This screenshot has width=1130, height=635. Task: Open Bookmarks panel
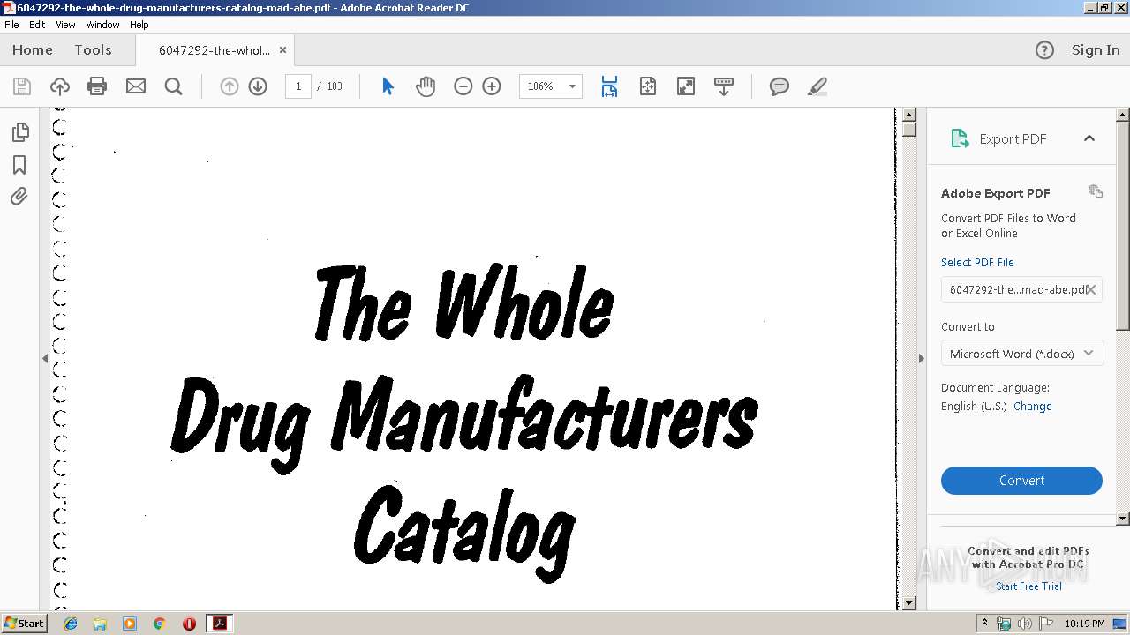coord(19,165)
